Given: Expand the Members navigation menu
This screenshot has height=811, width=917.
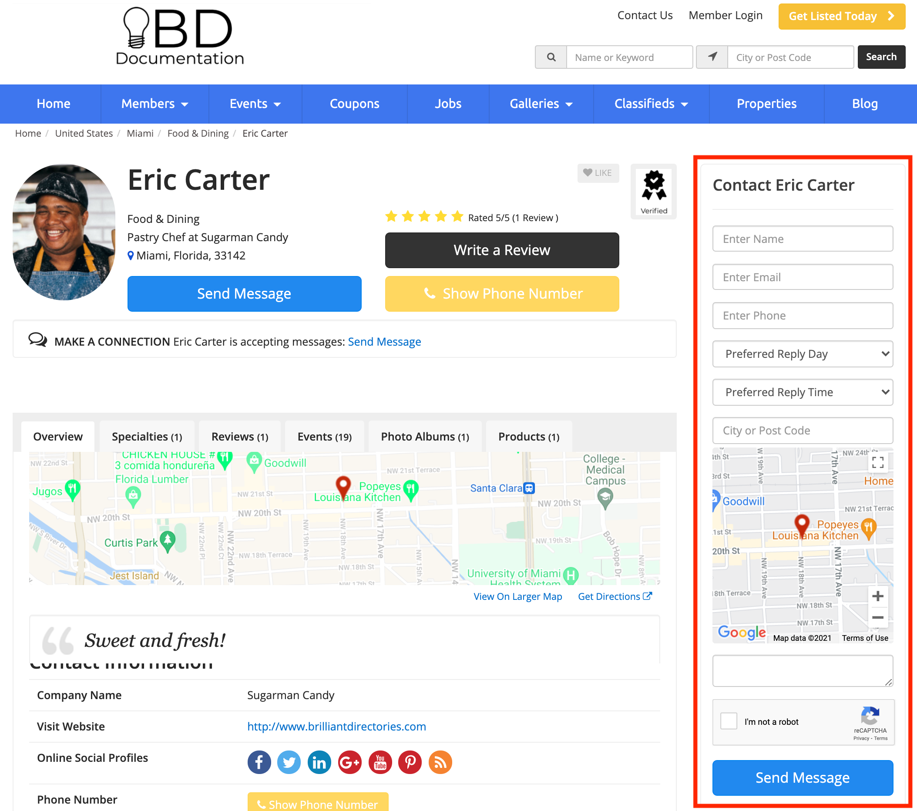Looking at the screenshot, I should point(155,104).
